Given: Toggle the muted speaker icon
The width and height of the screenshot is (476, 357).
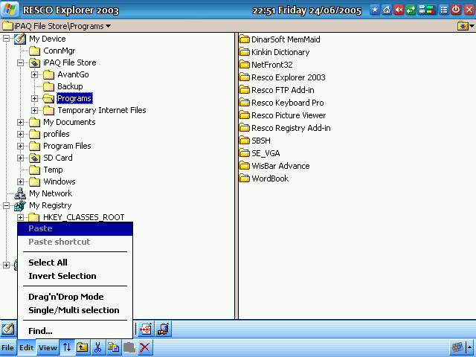Looking at the screenshot, I should pos(399,10).
